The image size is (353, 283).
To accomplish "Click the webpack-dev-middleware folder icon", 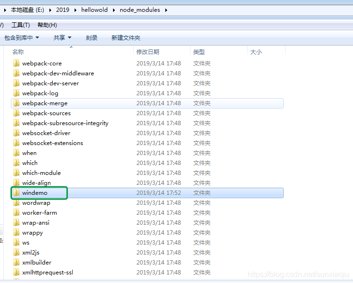I will (x=16, y=73).
